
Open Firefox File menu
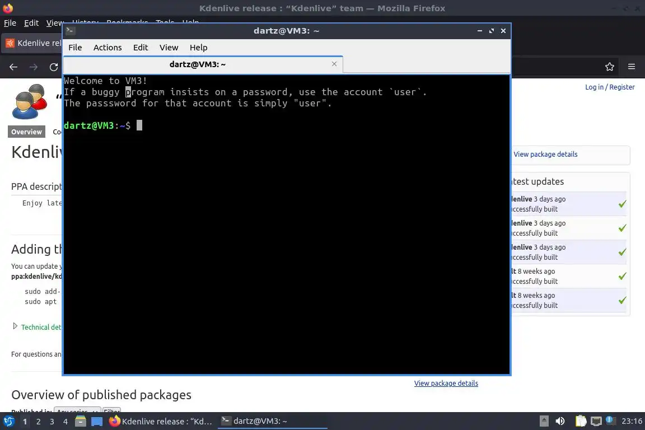tap(10, 23)
